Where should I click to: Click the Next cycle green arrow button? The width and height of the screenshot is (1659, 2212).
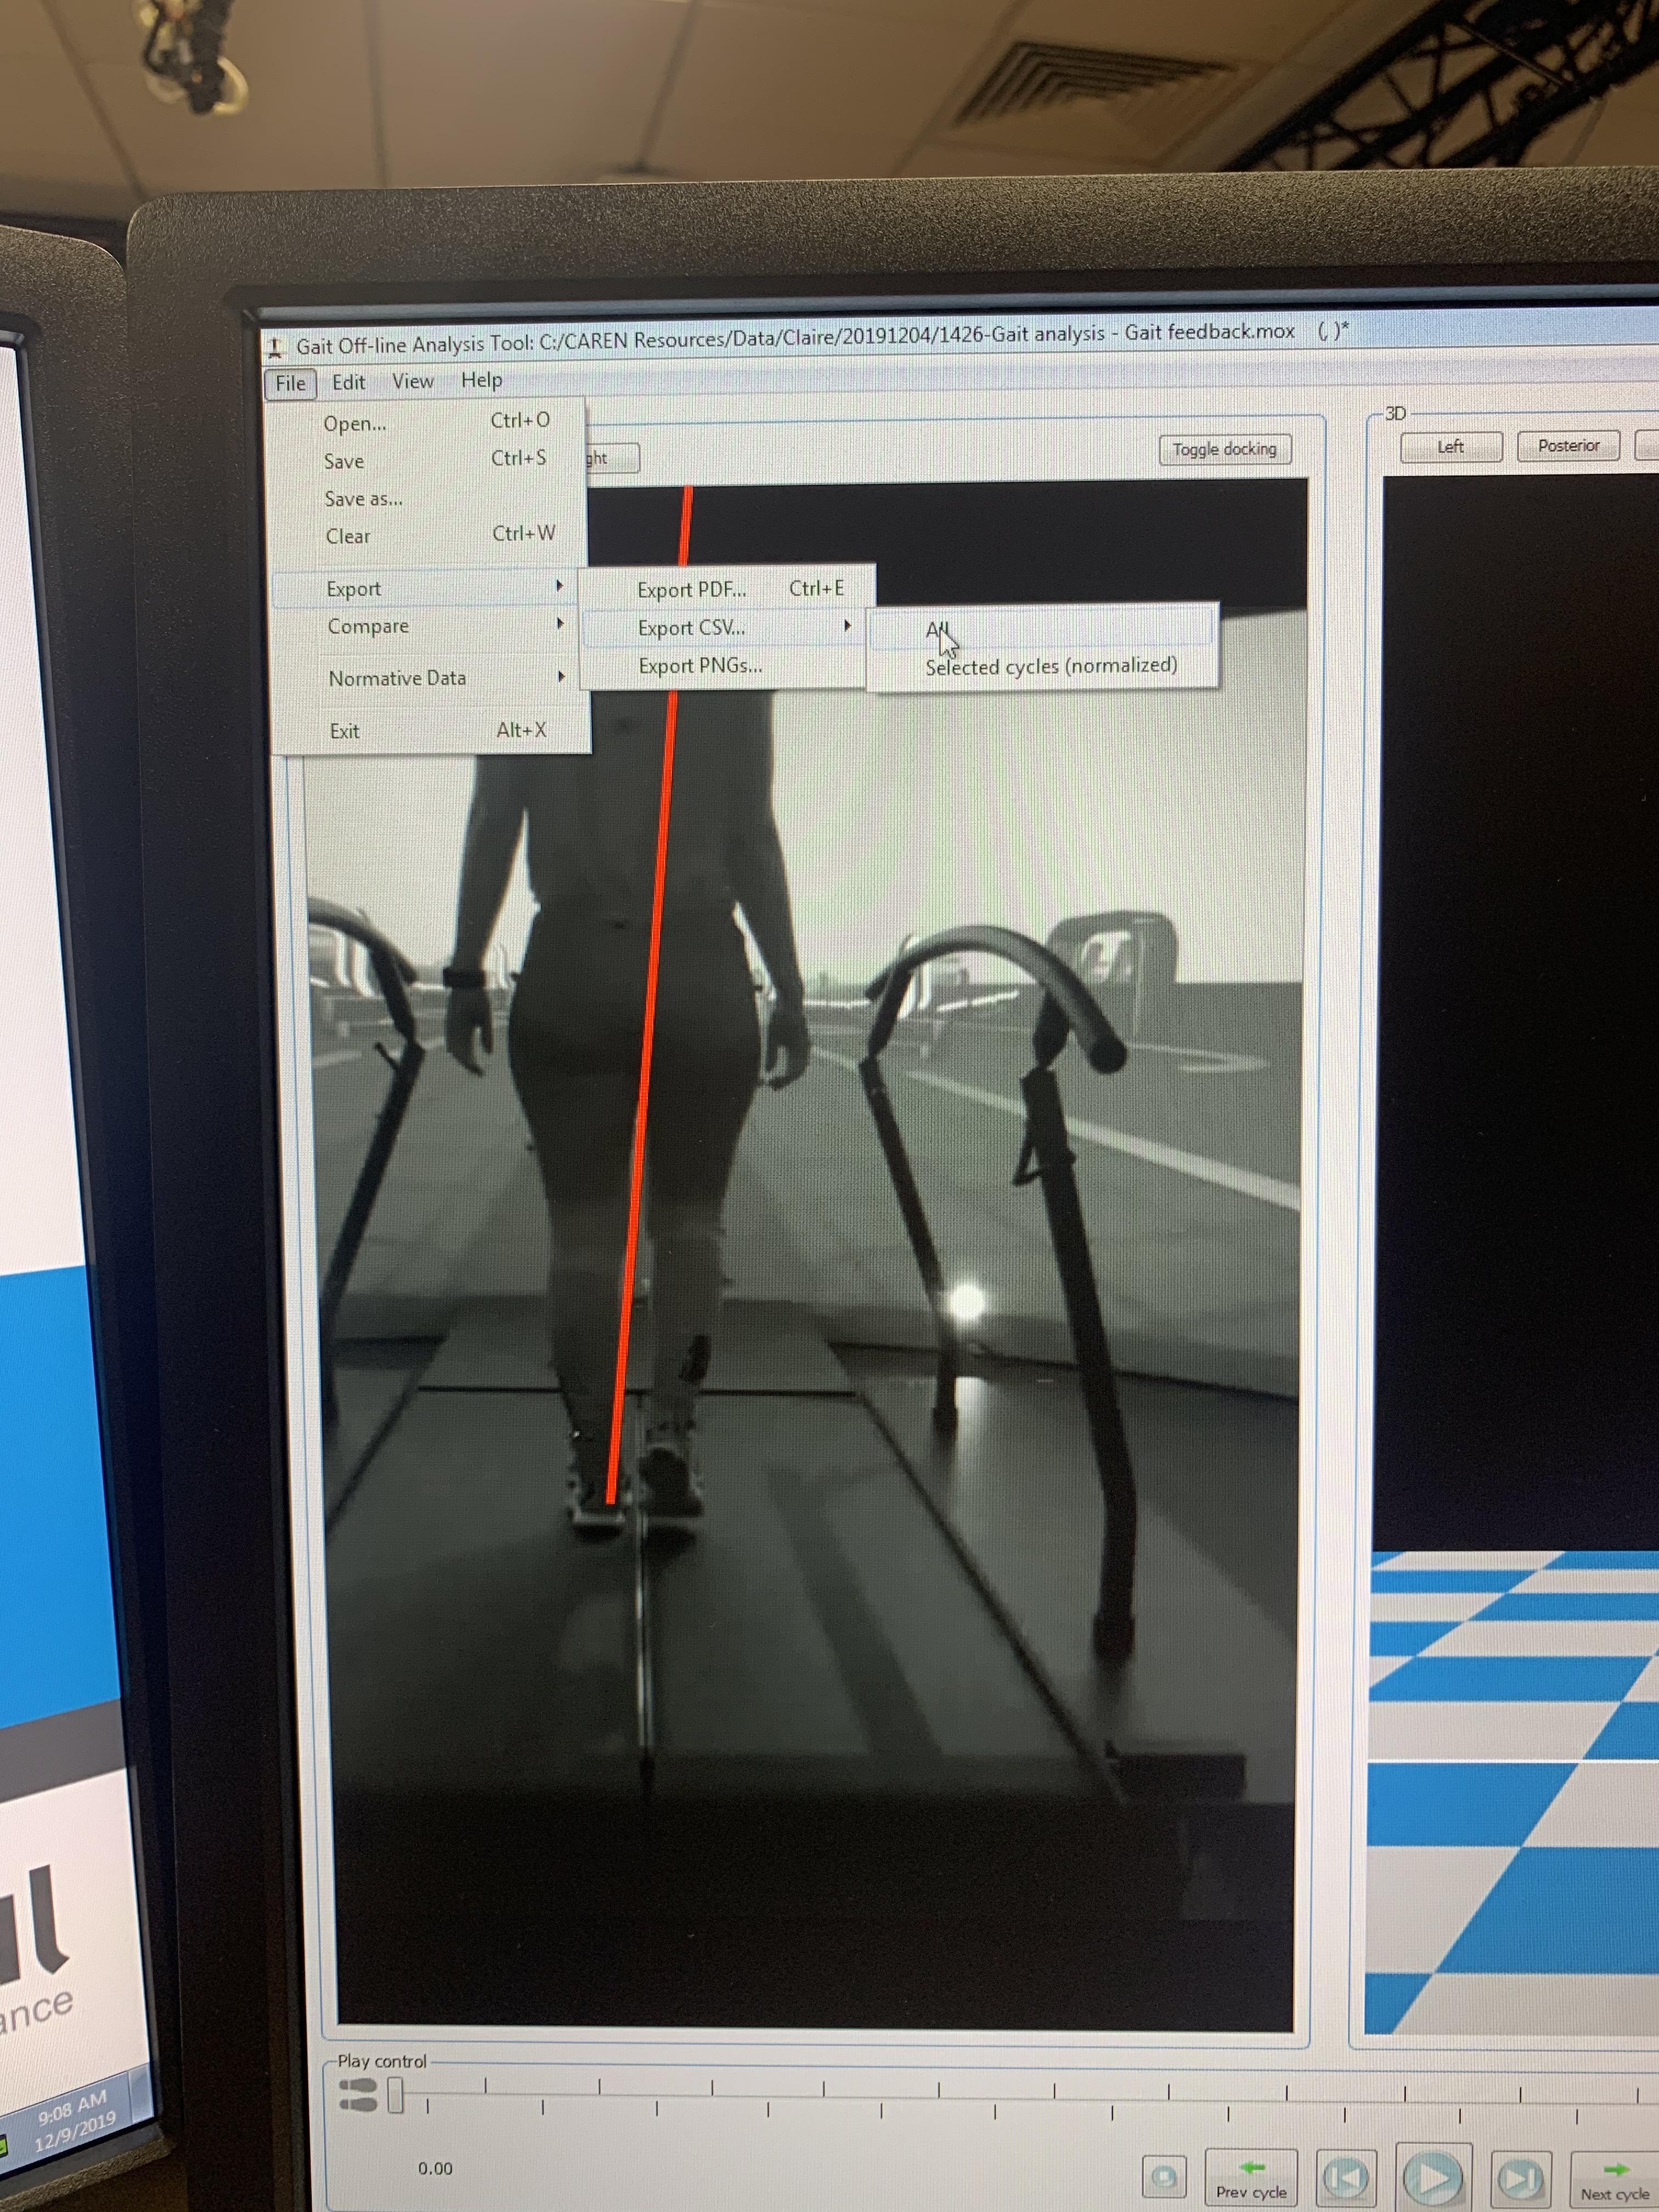(1614, 2179)
